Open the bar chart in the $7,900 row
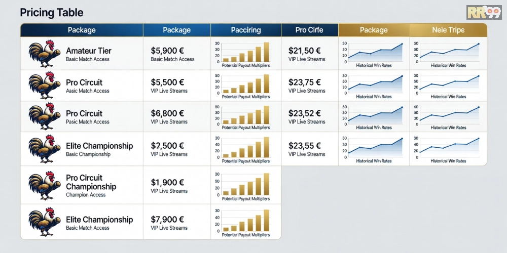The height and width of the screenshot is (253, 507). tap(245, 221)
